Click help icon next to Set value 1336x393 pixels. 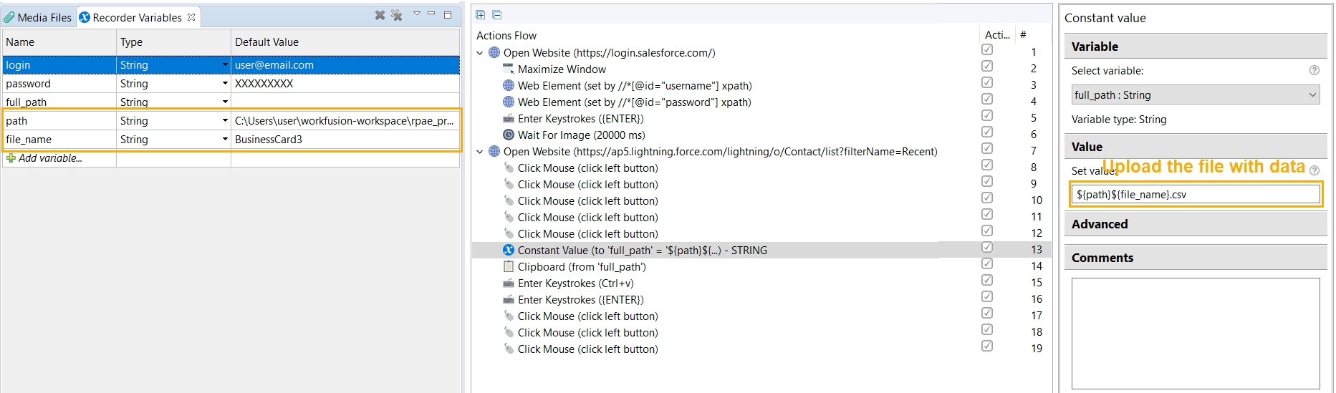(1314, 170)
